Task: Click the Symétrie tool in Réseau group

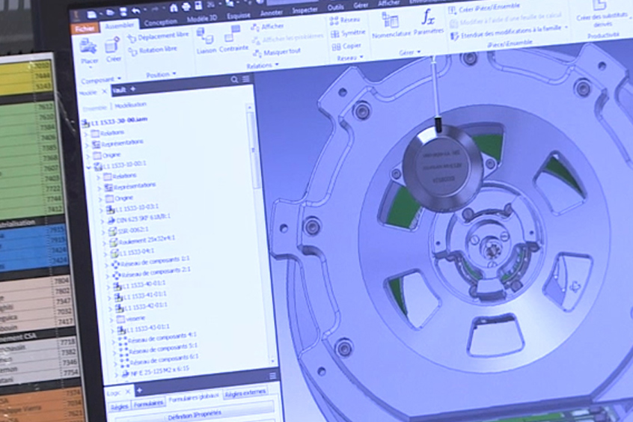Action: point(346,33)
